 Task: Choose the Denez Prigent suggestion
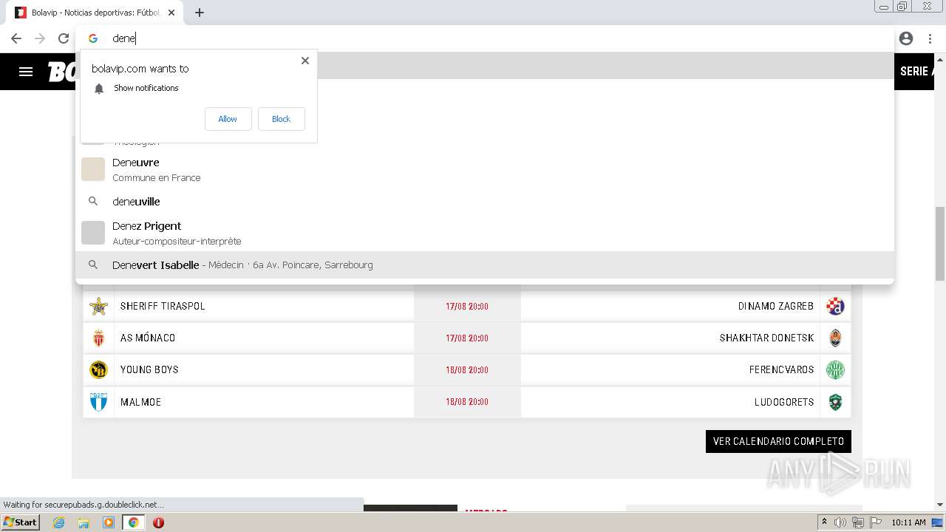[x=485, y=233]
